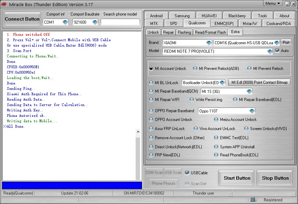This screenshot has width=298, height=204.
Task: Click the USB Scan button
Action: pyautogui.click(x=173, y=173)
